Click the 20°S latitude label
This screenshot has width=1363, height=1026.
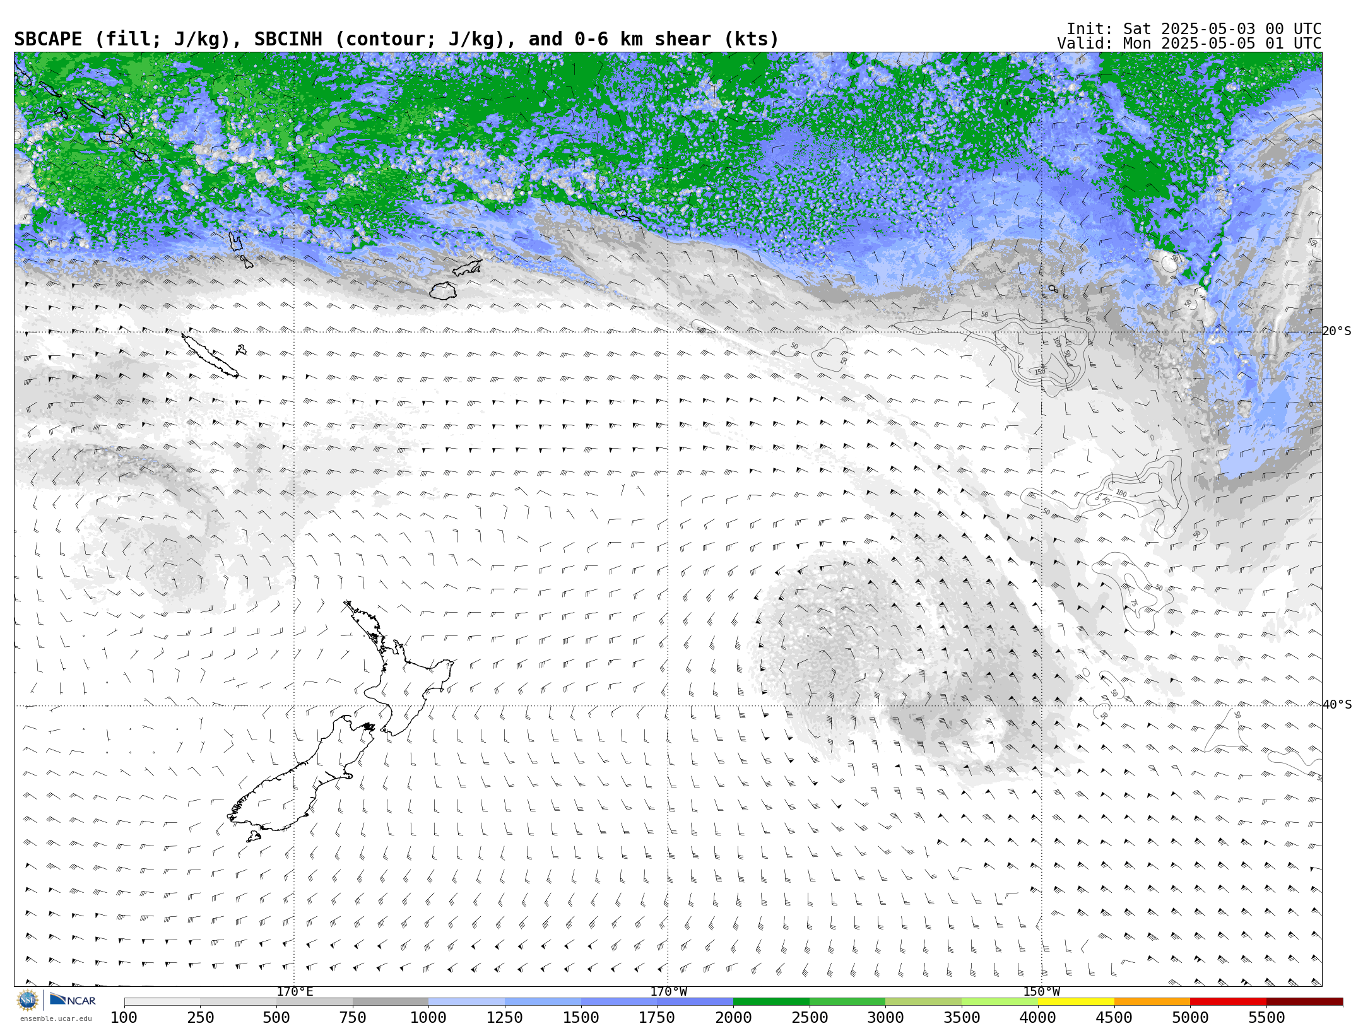[x=1336, y=331]
